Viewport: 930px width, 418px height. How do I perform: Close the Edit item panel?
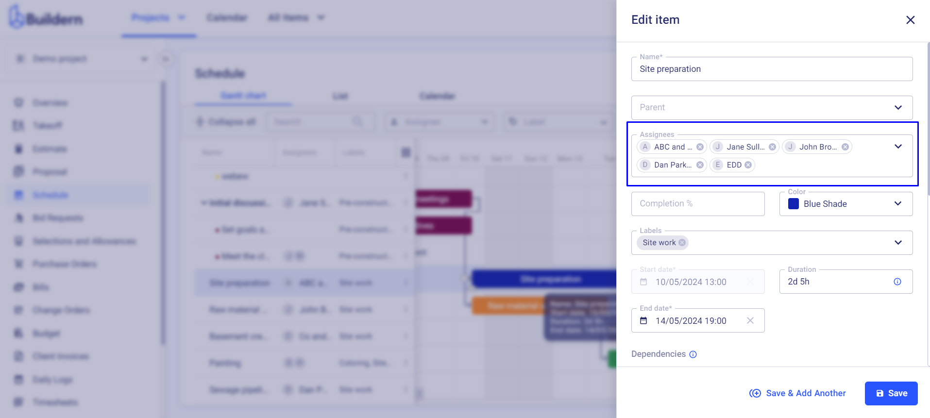(910, 20)
